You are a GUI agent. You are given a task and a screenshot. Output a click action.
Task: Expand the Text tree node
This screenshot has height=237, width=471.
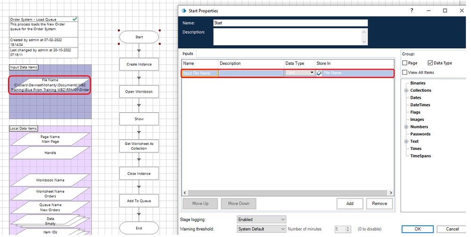point(406,142)
